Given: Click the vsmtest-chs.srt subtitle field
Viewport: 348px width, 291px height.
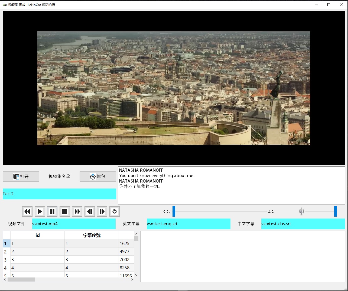Looking at the screenshot, I should pos(303,224).
